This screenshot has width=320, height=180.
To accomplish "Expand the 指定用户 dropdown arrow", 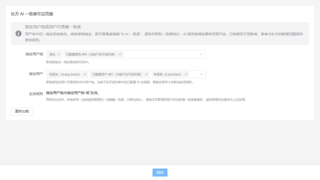I will point(201,74).
